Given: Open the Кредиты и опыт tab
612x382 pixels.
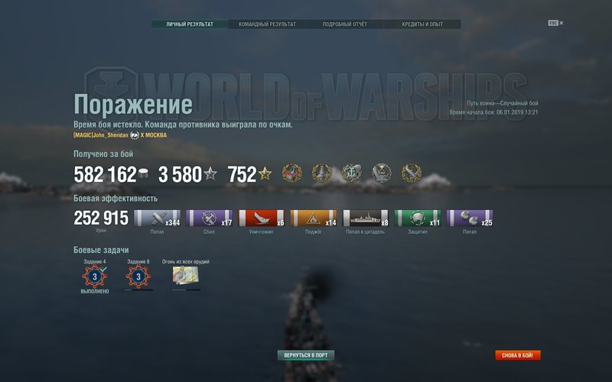Looking at the screenshot, I should click(422, 24).
